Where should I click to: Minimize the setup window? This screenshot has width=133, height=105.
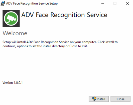tap(103, 4)
